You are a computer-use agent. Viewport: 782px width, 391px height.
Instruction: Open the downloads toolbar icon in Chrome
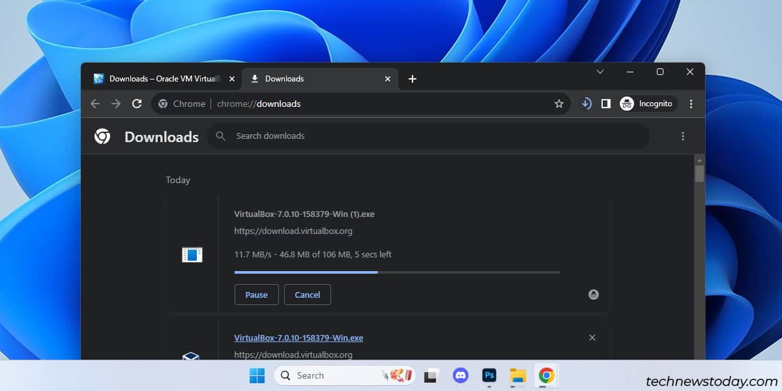pos(586,104)
